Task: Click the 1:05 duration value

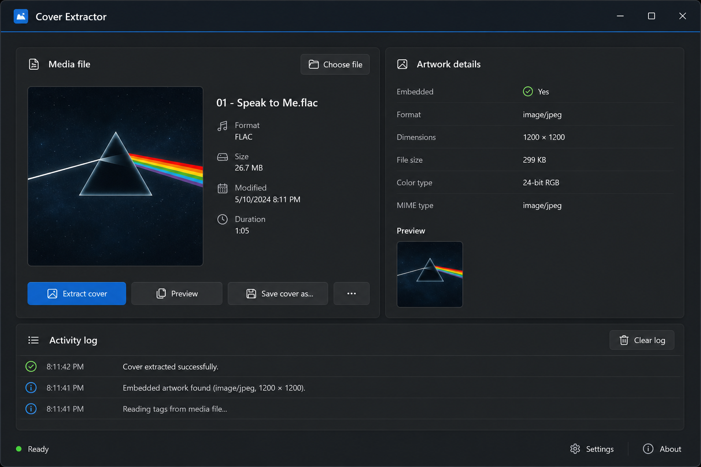Action: click(x=242, y=231)
